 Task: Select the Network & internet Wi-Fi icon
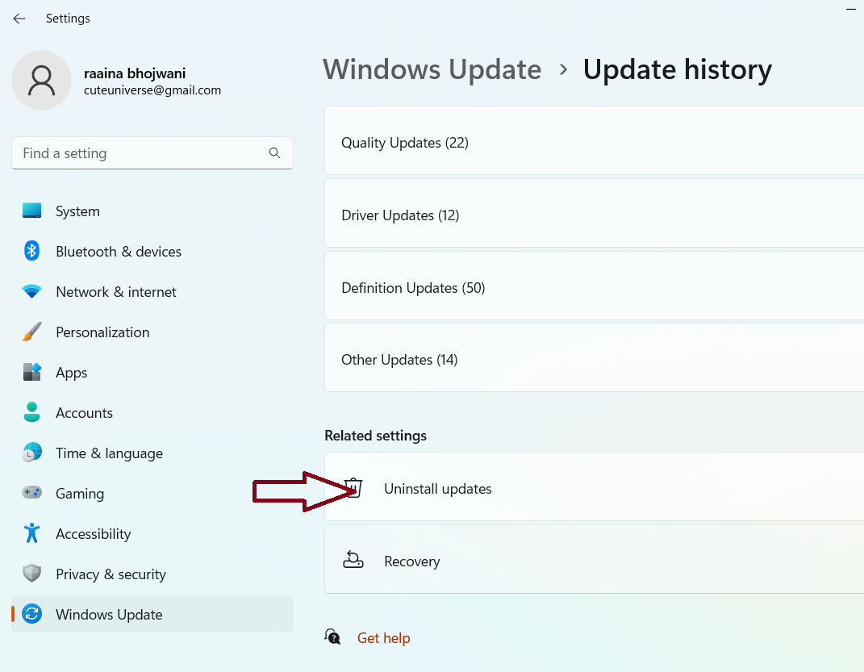point(32,292)
